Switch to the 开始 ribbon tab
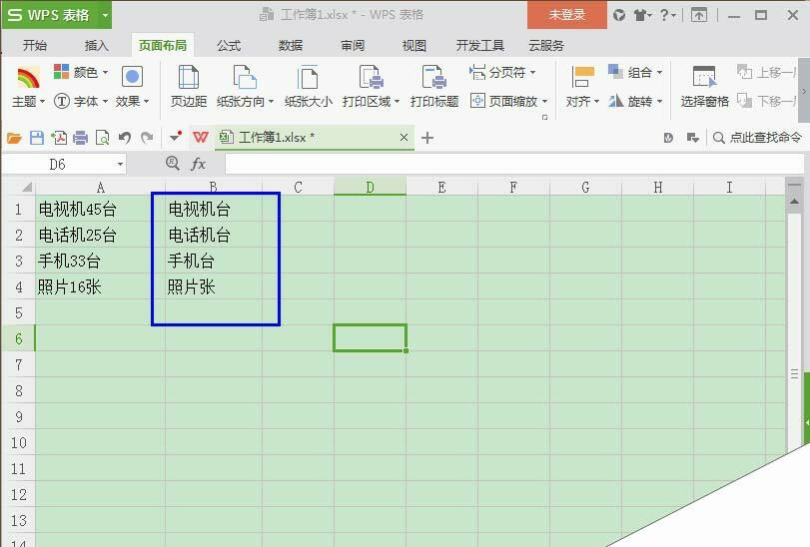 [35, 45]
